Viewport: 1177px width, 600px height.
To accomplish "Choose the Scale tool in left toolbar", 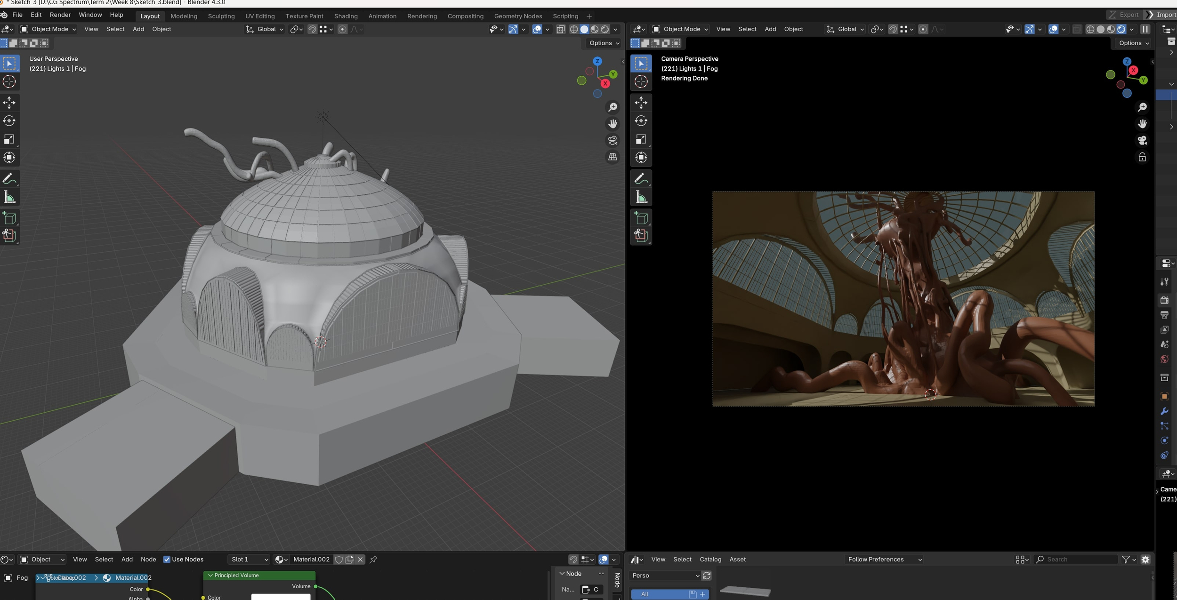I will (9, 139).
